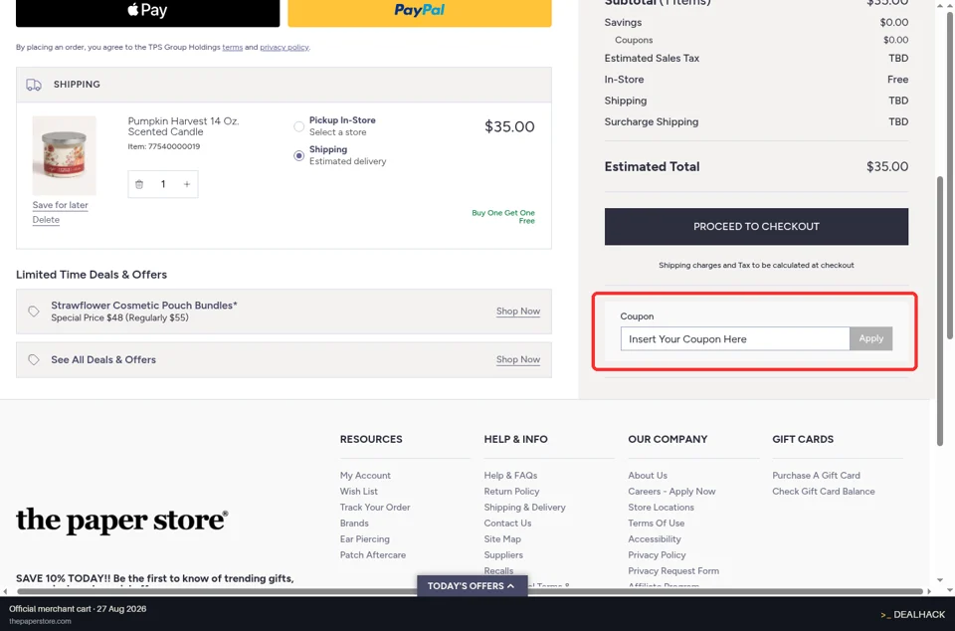Click the paper store footer logo
Screen dimensions: 955x631
pos(121,520)
